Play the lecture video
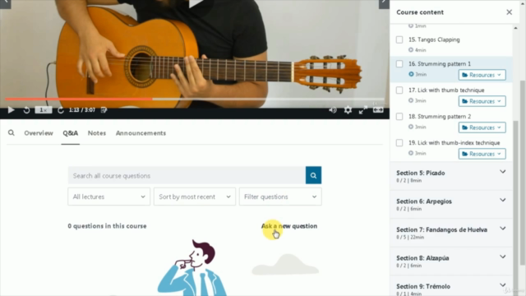Viewport: 526px width, 296px height. (11, 110)
